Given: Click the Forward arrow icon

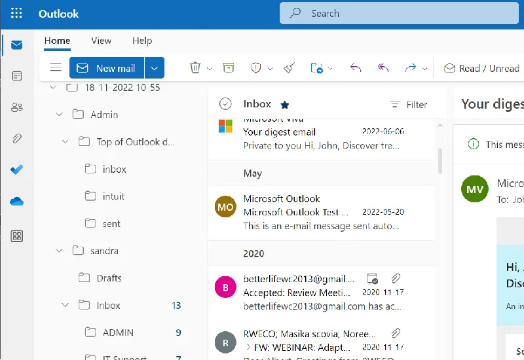Looking at the screenshot, I should (411, 68).
